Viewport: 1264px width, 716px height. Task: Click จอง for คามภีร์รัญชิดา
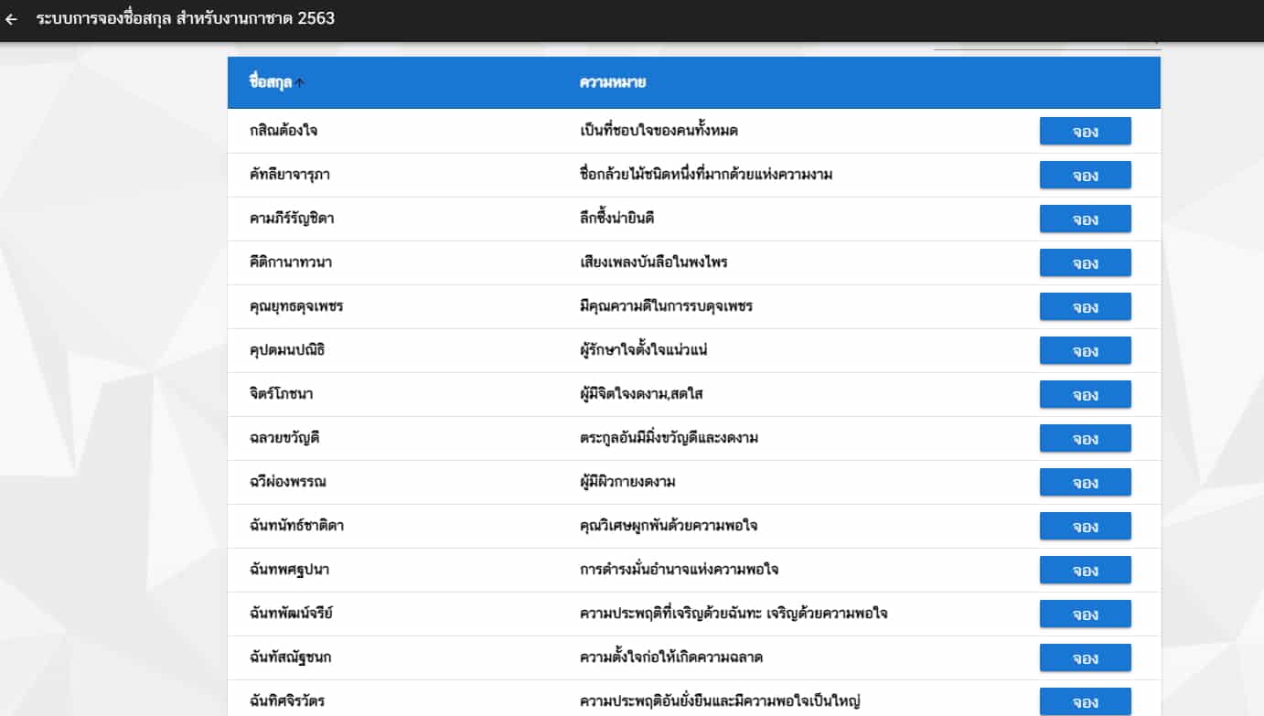click(1085, 219)
